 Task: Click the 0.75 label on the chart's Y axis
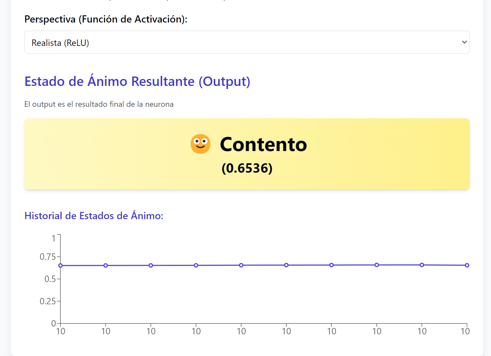coord(48,257)
